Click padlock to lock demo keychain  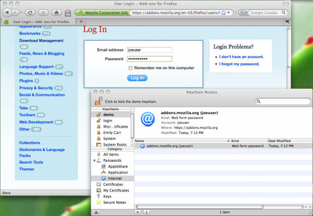[98, 101]
